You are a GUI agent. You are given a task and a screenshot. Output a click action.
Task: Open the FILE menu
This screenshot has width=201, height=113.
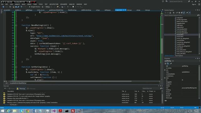pyautogui.click(x=2, y=4)
